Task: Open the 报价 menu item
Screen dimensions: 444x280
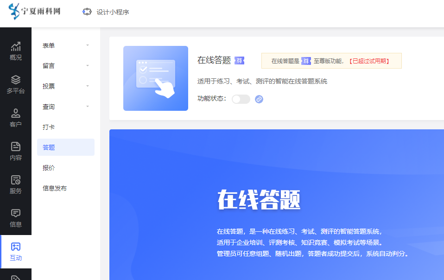Action: [x=66, y=168]
